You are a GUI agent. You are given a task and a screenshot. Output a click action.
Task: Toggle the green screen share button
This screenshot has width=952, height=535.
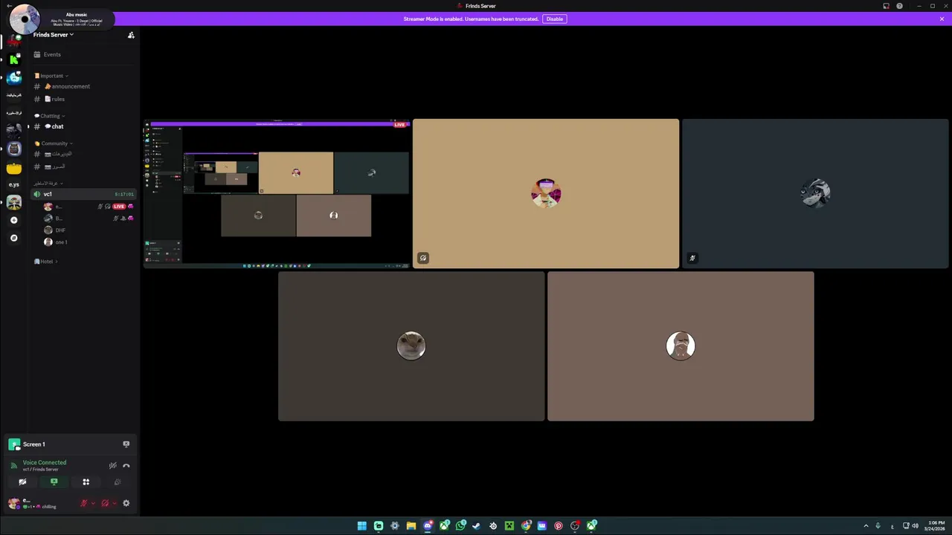click(x=54, y=482)
